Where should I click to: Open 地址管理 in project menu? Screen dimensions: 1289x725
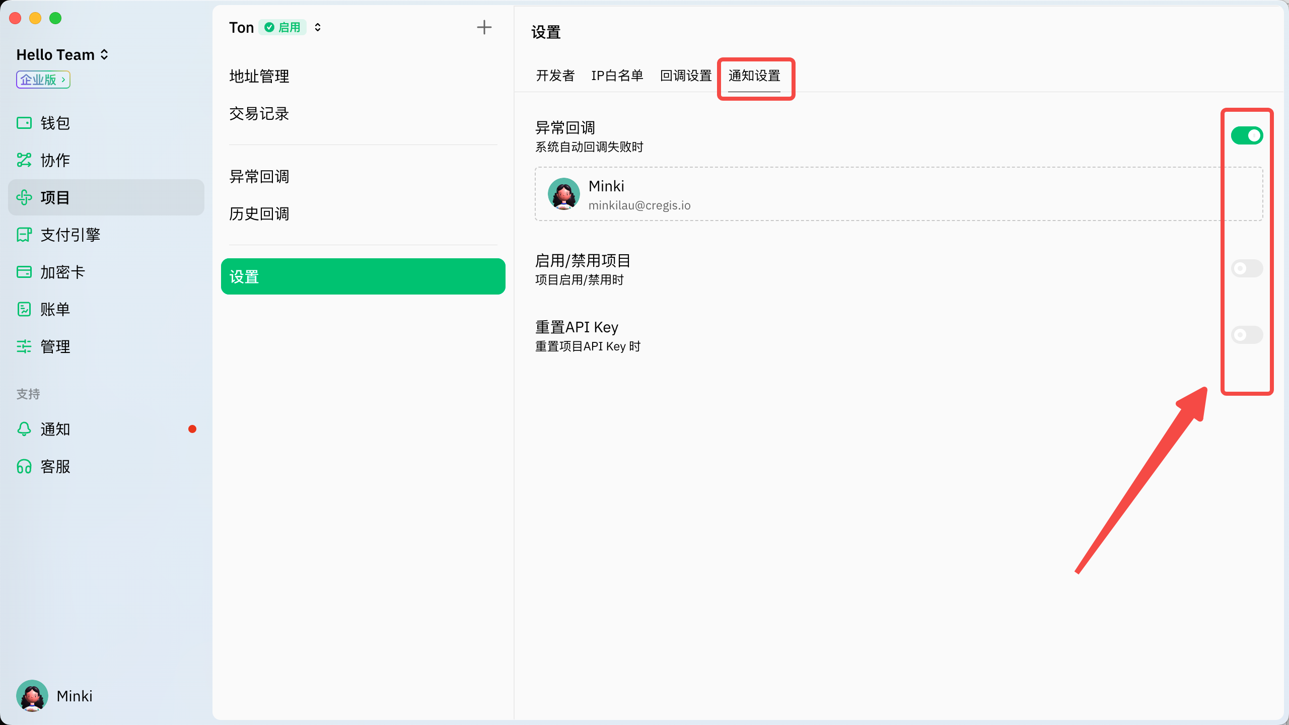(259, 77)
